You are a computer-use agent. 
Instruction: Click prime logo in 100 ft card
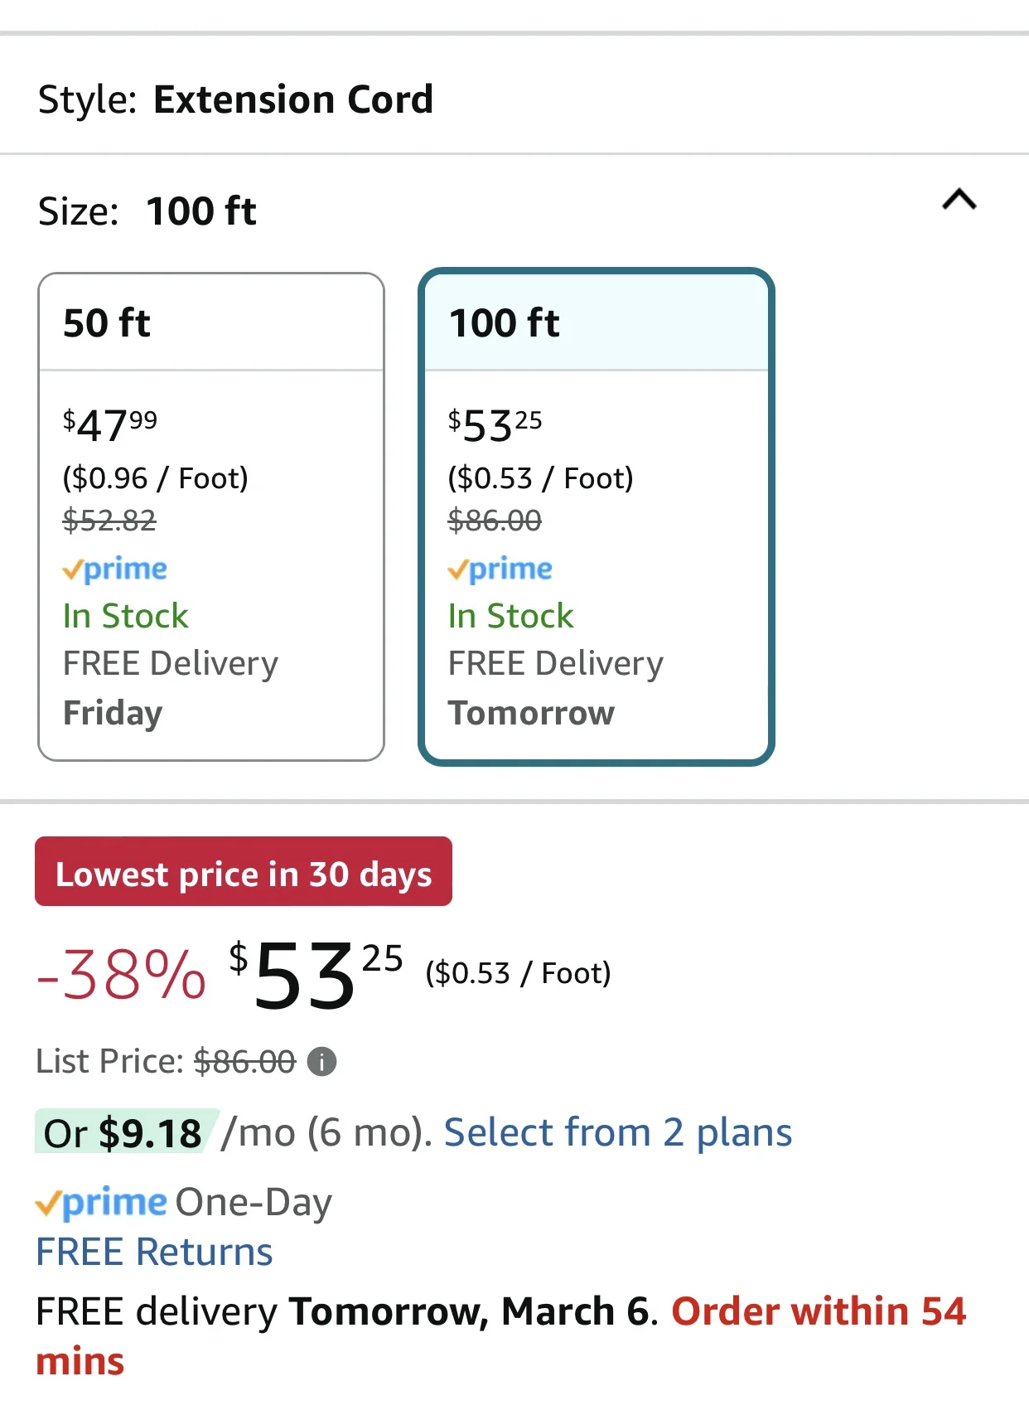pos(500,569)
